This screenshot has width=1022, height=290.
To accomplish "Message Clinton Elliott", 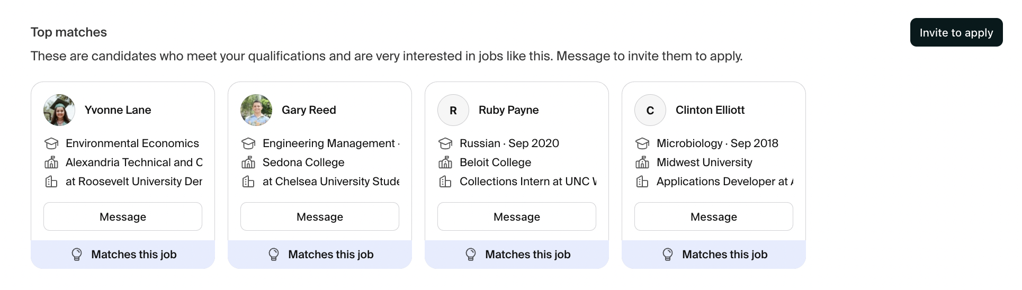I will [x=714, y=216].
